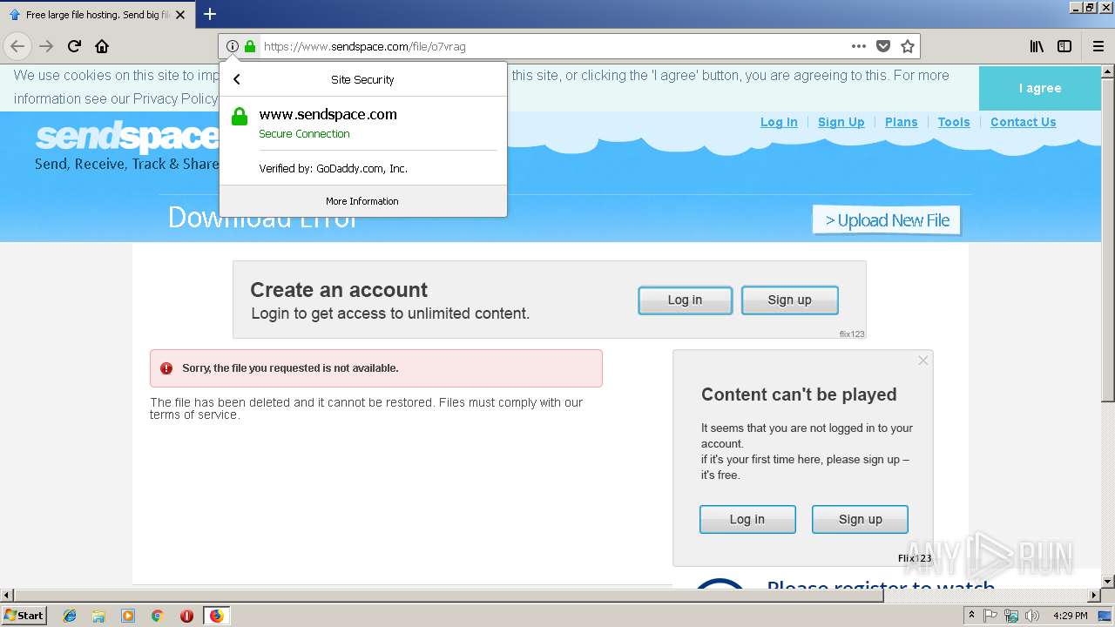The width and height of the screenshot is (1115, 627).
Task: Click the Secure Connection label
Action: 304,134
